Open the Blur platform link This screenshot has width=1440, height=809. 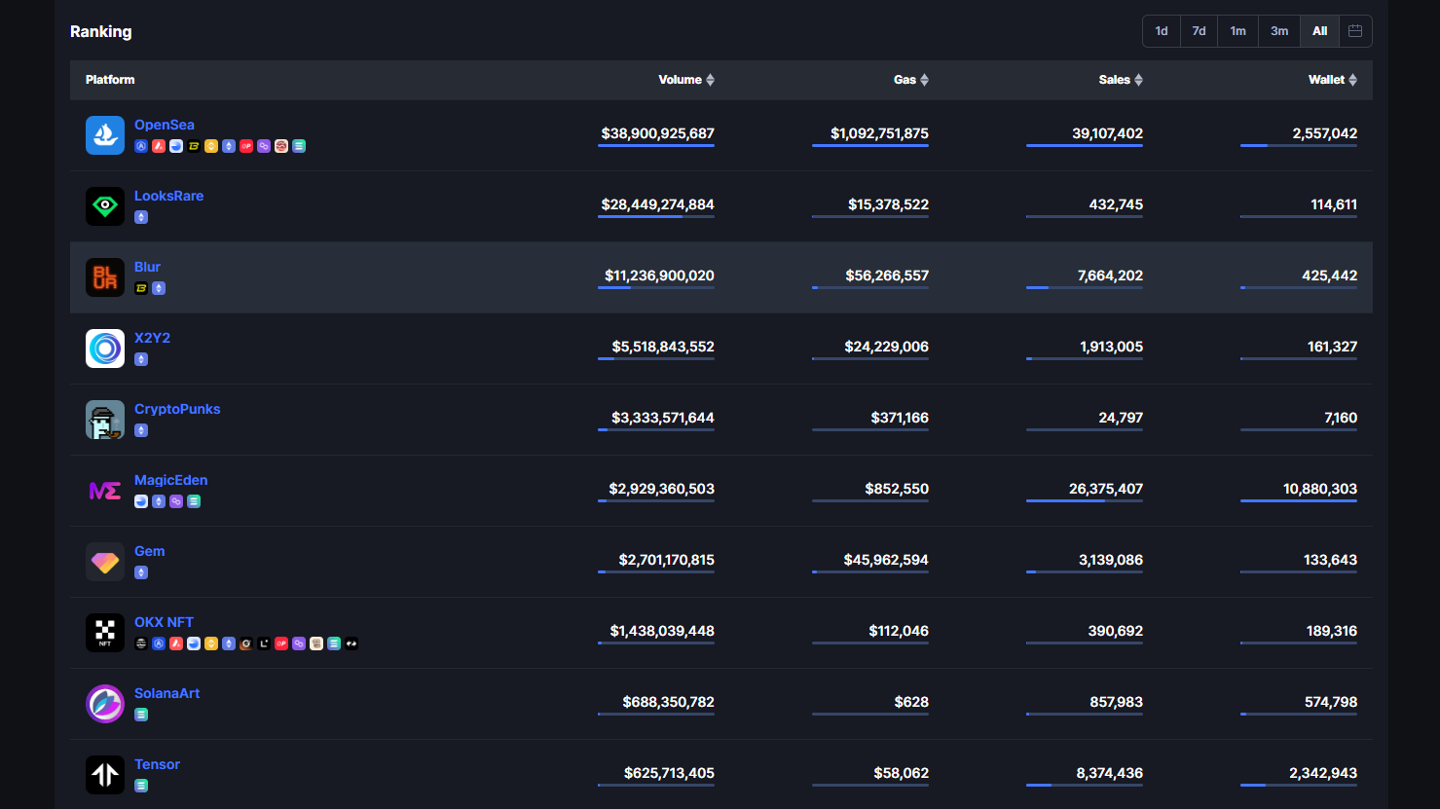tap(147, 267)
